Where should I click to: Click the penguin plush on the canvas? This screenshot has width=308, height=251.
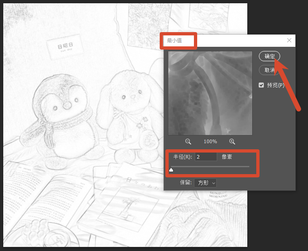click(x=61, y=118)
